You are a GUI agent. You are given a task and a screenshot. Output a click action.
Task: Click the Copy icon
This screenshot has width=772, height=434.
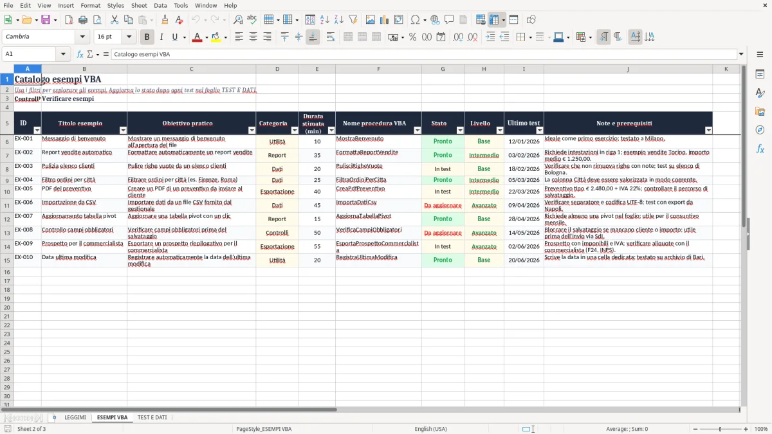point(129,20)
